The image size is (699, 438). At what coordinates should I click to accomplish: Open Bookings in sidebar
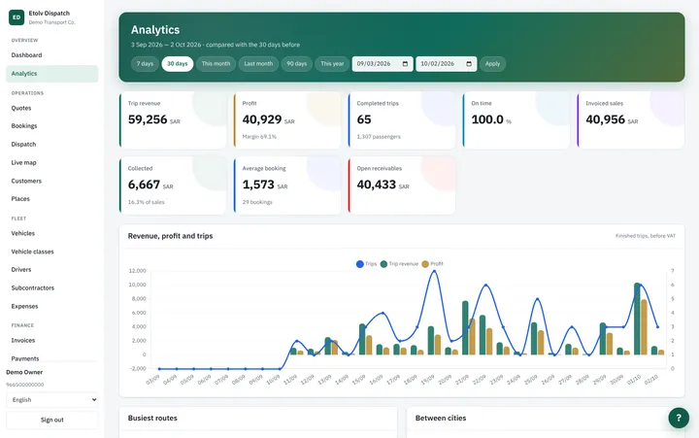[52, 126]
